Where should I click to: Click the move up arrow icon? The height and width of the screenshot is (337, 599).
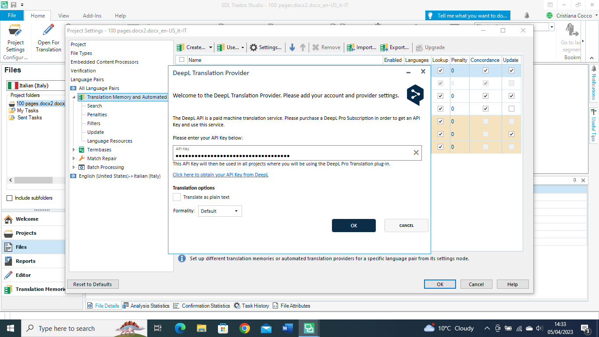[x=303, y=47]
